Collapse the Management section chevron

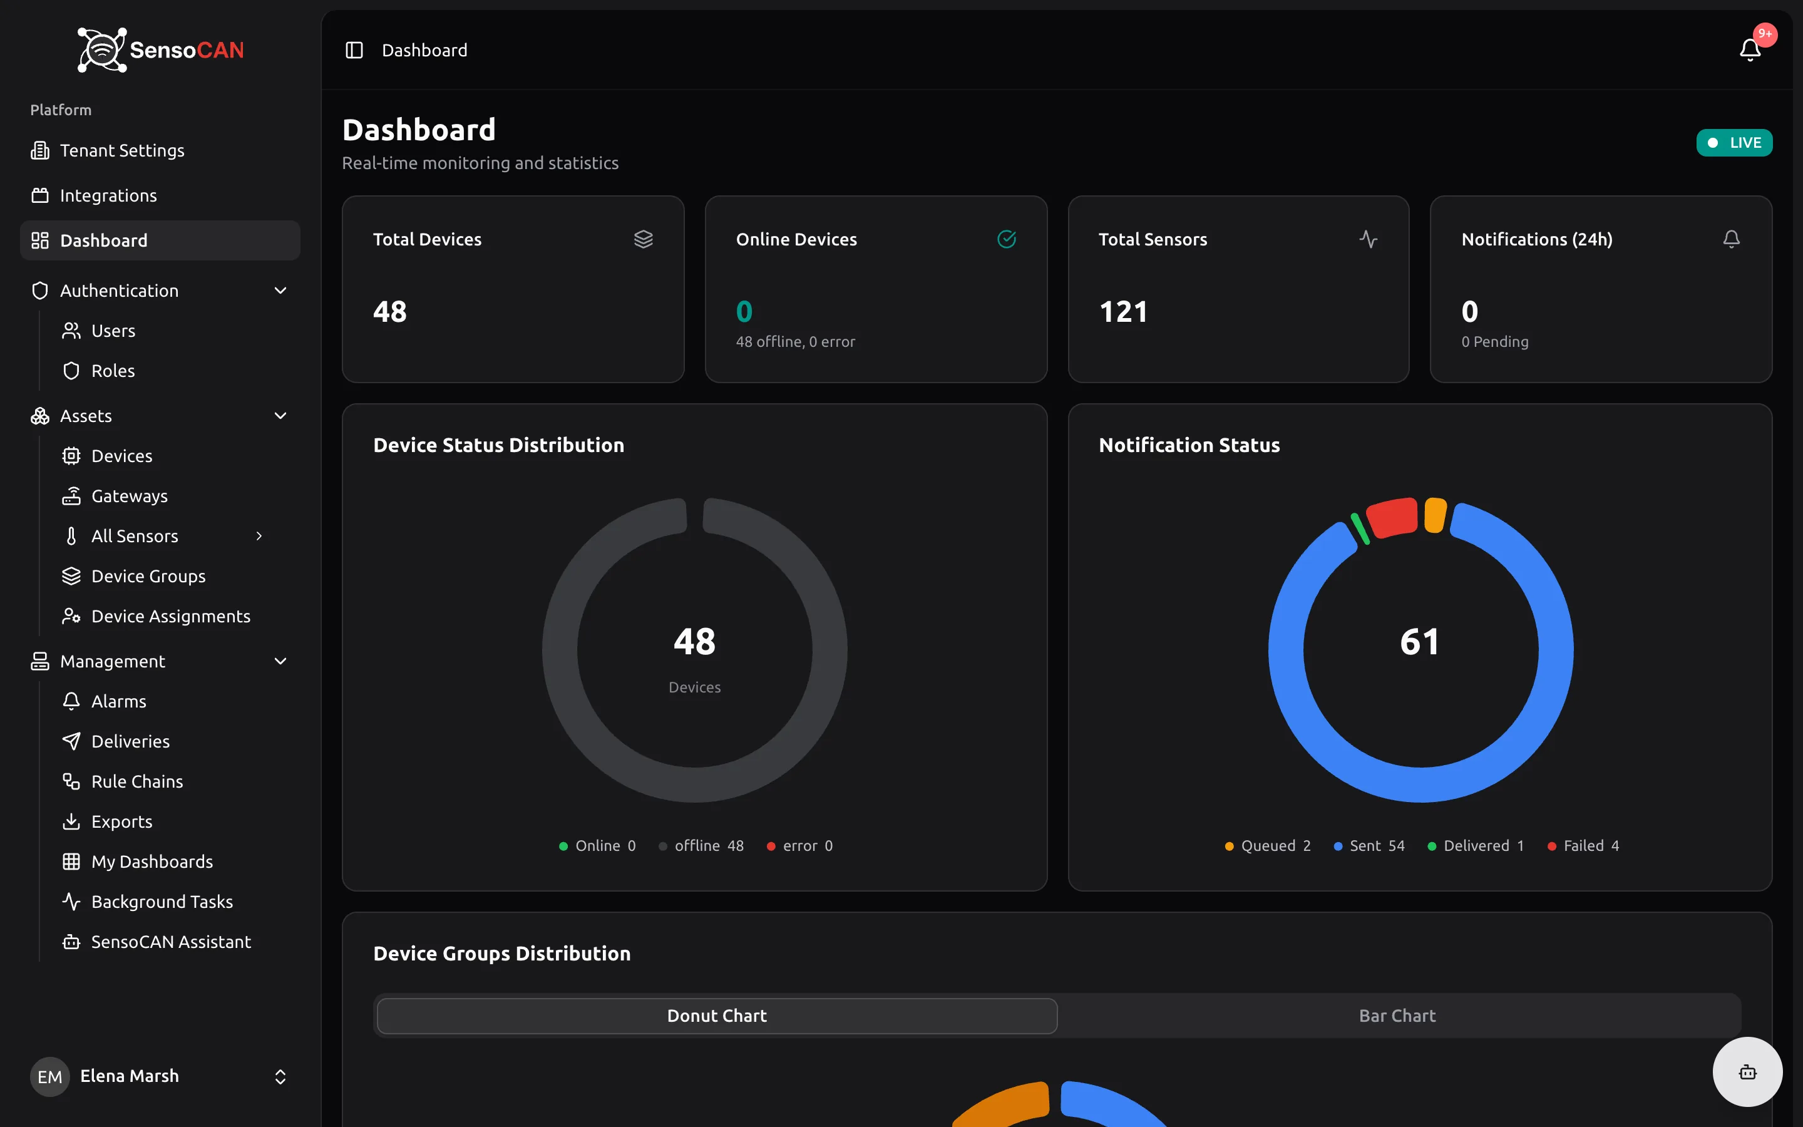click(280, 661)
